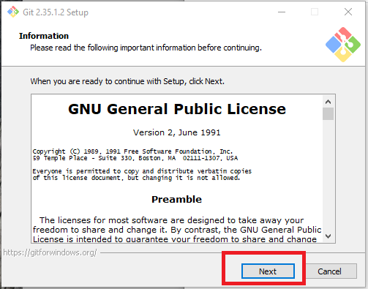Click the Git icon in the title bar

(13, 12)
